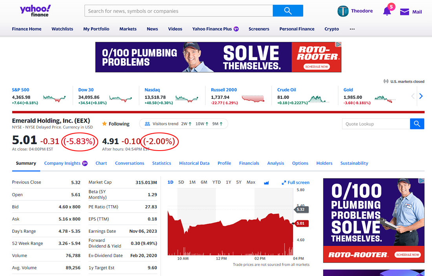Open the Videos menu
432x276 pixels.
[175, 29]
